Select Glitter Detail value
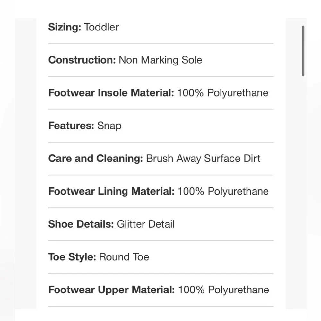Screen dimensions: 321x321 click(146, 224)
